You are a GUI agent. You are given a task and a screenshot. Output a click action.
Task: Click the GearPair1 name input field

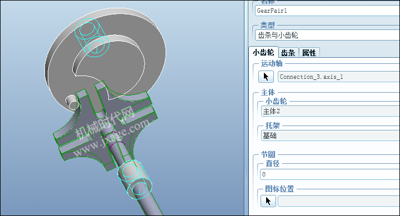pyautogui.click(x=328, y=11)
